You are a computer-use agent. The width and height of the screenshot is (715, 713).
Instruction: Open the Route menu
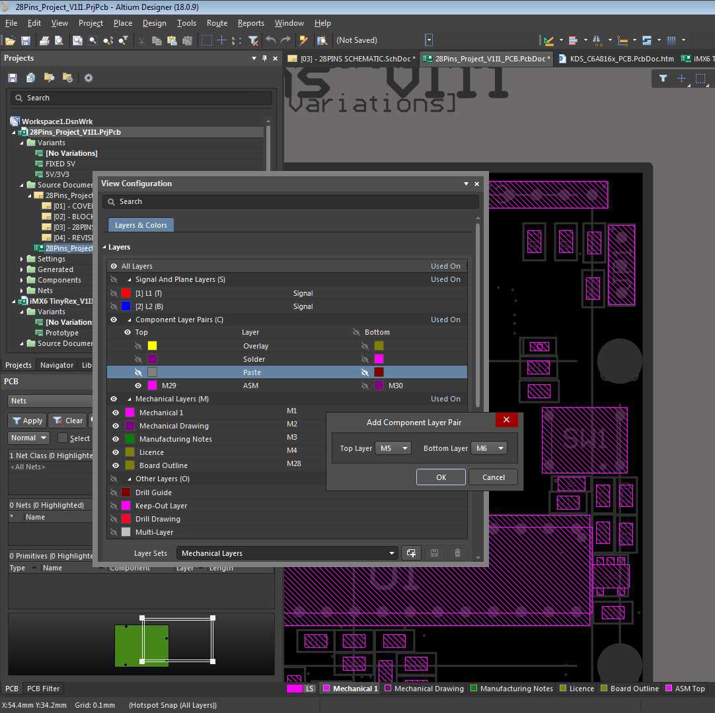click(x=217, y=23)
